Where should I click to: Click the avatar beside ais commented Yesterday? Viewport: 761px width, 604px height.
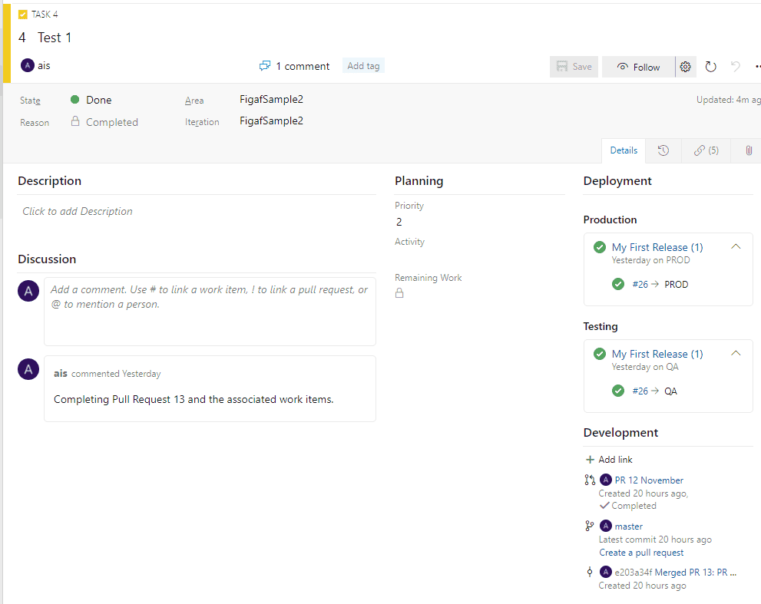(x=28, y=369)
